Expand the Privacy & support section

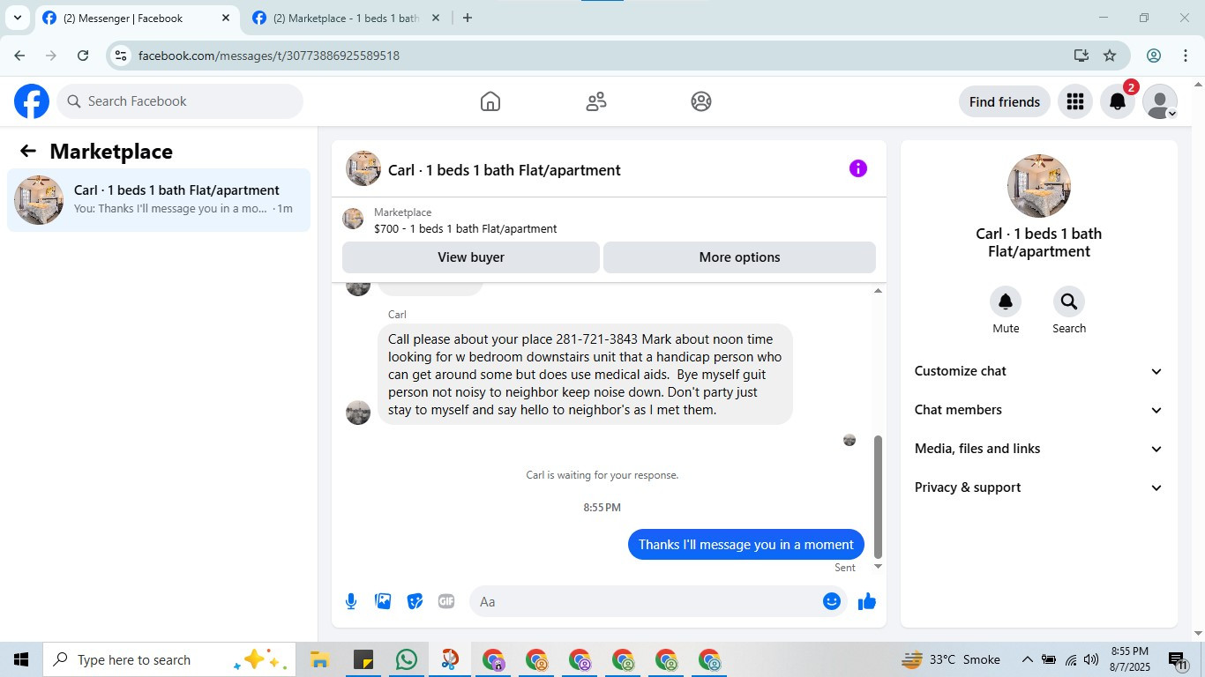point(1038,487)
